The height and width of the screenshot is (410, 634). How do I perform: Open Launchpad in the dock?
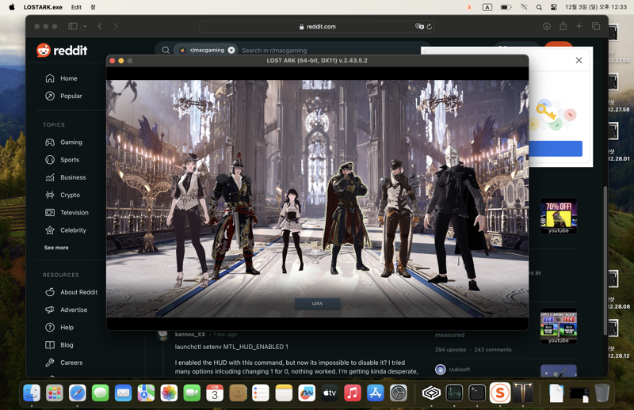coord(55,393)
